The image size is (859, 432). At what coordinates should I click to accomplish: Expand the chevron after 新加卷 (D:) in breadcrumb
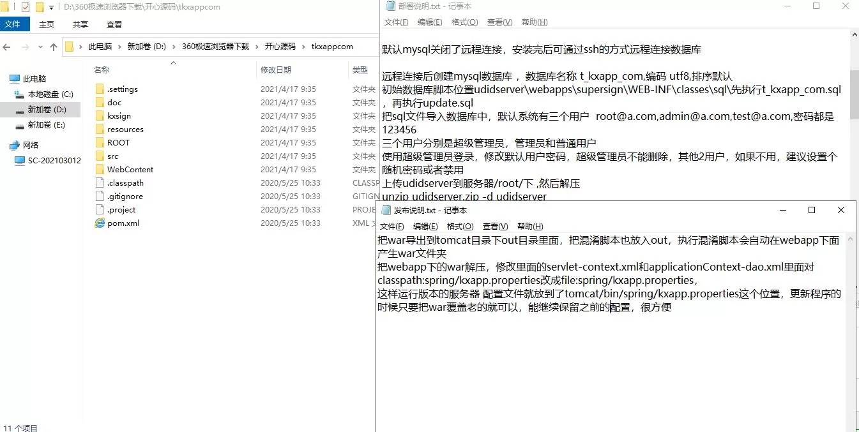(174, 47)
